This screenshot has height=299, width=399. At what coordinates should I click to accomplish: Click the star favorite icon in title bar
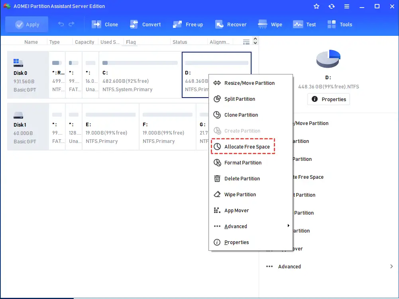pyautogui.click(x=316, y=6)
